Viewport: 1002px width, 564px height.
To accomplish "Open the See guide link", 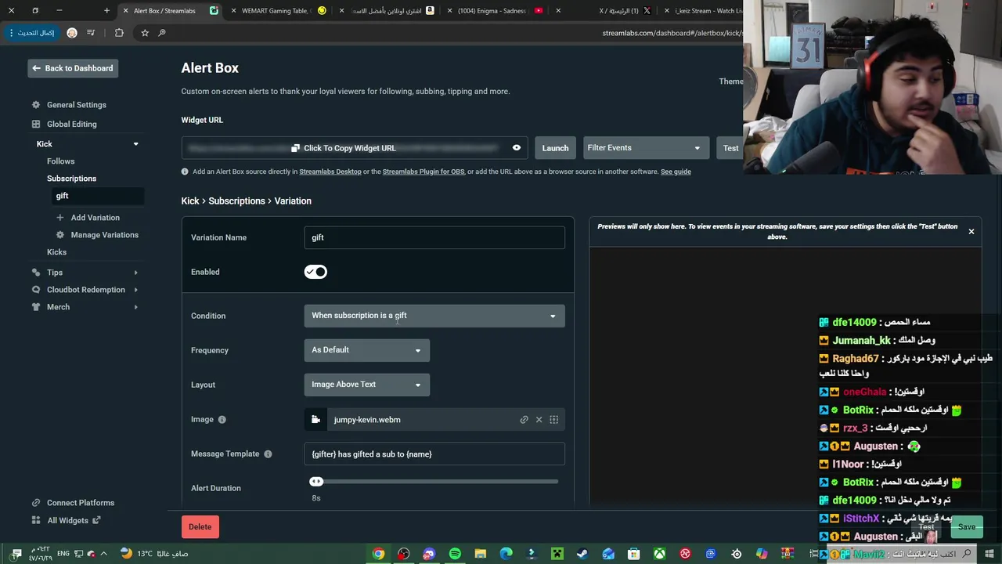I will (676, 172).
